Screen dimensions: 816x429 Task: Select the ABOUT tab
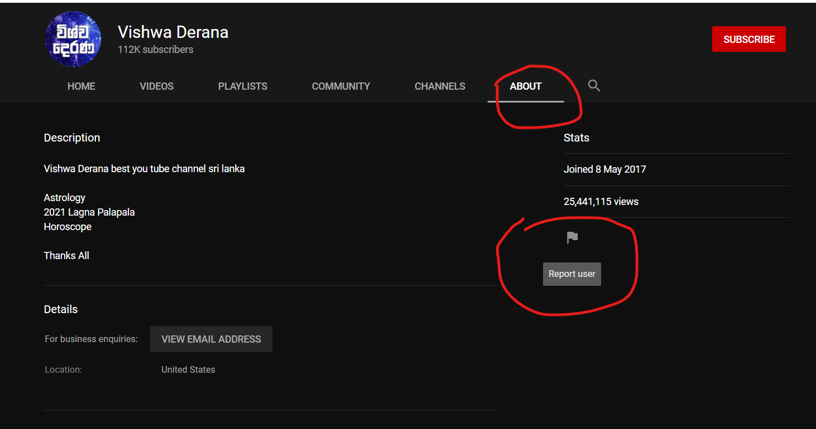526,86
